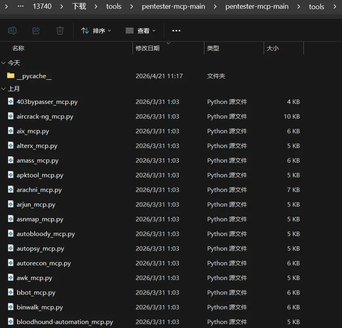Click the autobloody_mcp.py file icon

click(x=11, y=233)
